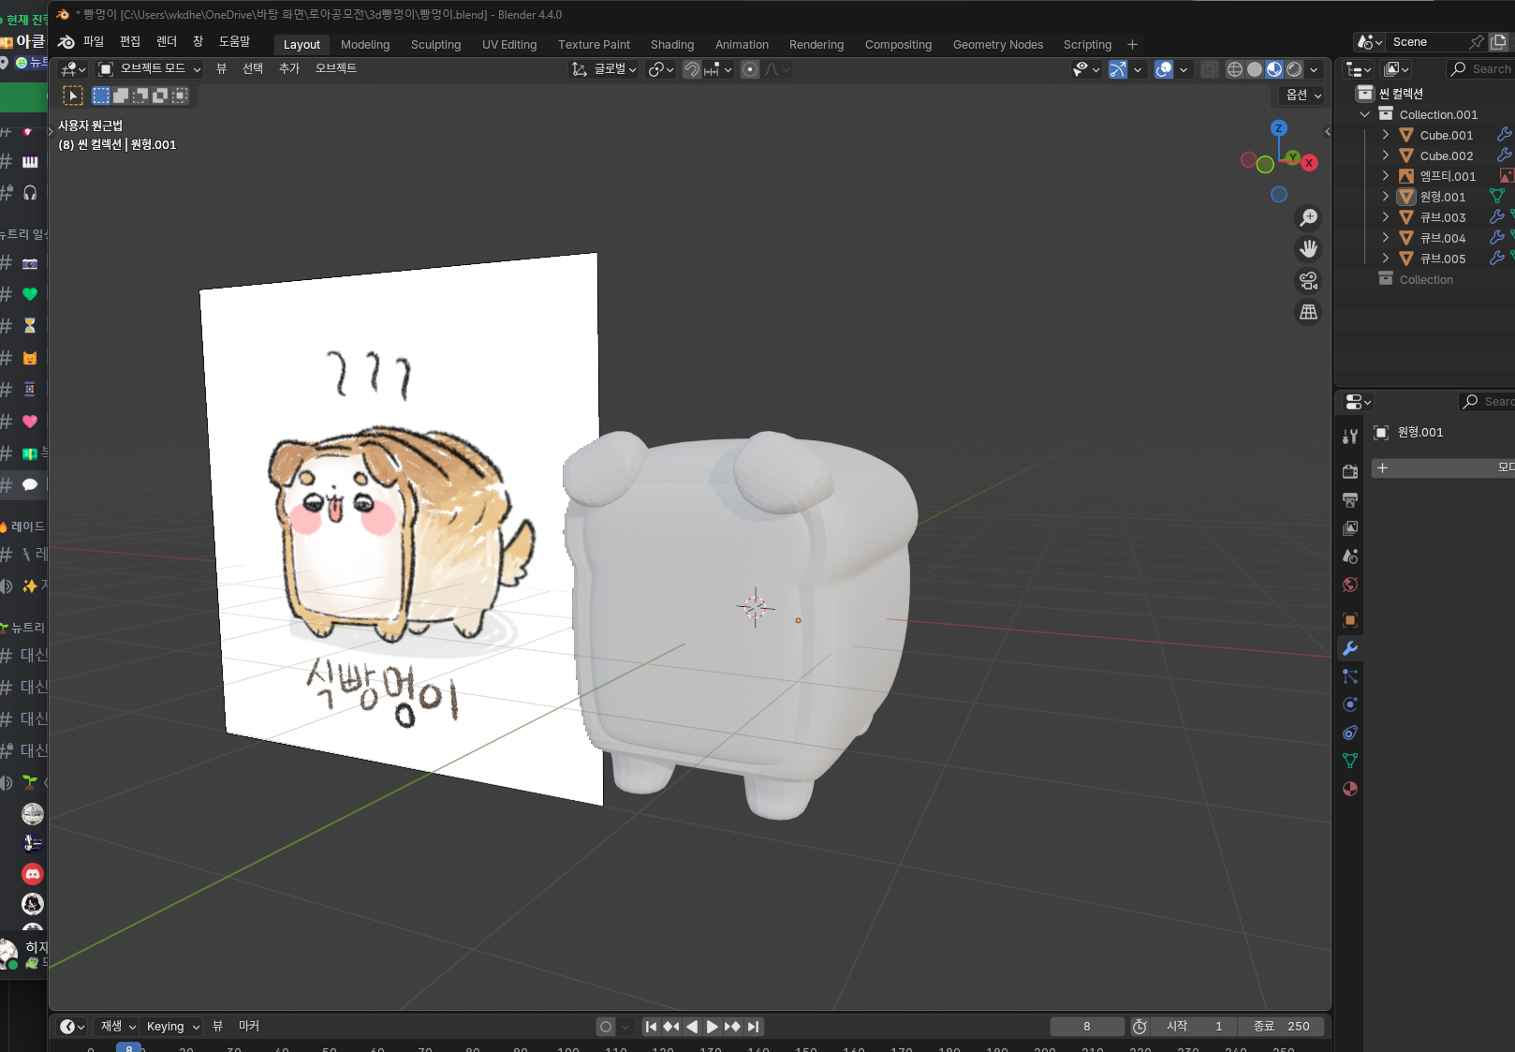The image size is (1515, 1052).
Task: Switch to the Modeling workspace tab
Action: coord(365,44)
